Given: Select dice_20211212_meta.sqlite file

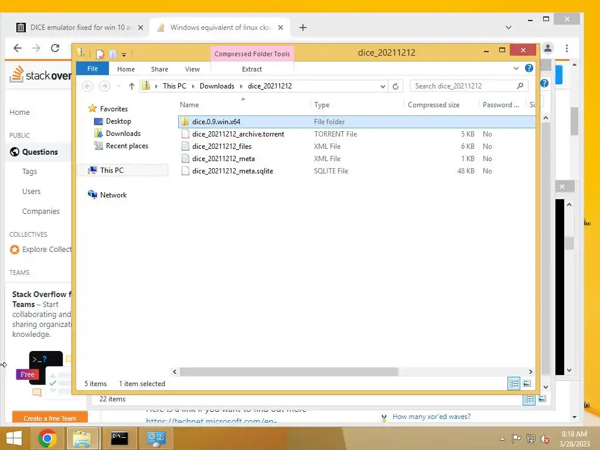Looking at the screenshot, I should 233,171.
